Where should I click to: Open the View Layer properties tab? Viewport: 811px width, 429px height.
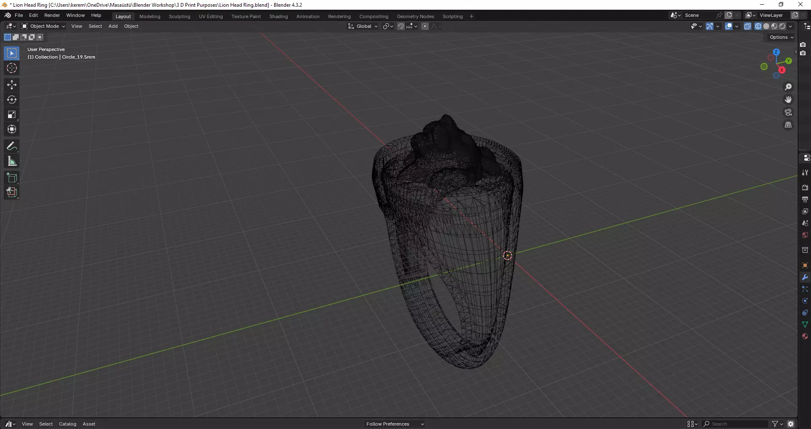[805, 211]
